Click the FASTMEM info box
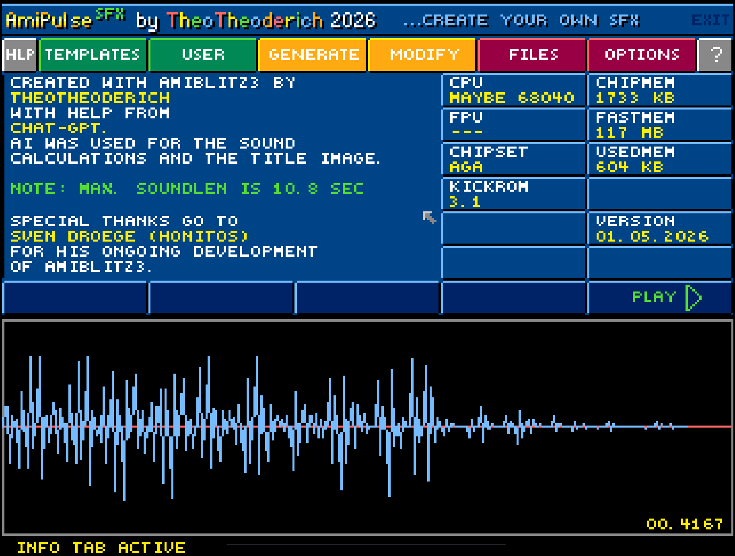Screen dimensions: 735x556 click(660, 125)
